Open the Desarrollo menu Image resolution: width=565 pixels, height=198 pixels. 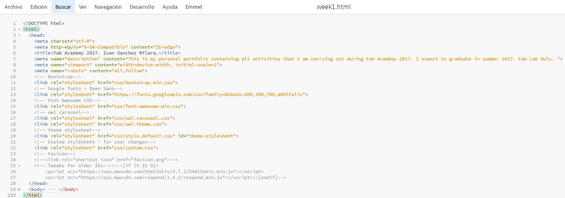pyautogui.click(x=142, y=7)
